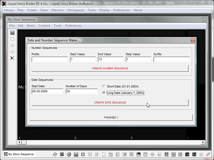Click the Start Date input field

click(47, 91)
